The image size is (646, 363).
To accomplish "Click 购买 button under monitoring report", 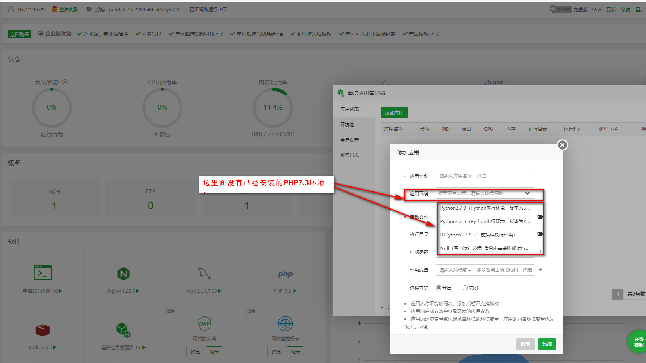I will click(x=295, y=351).
